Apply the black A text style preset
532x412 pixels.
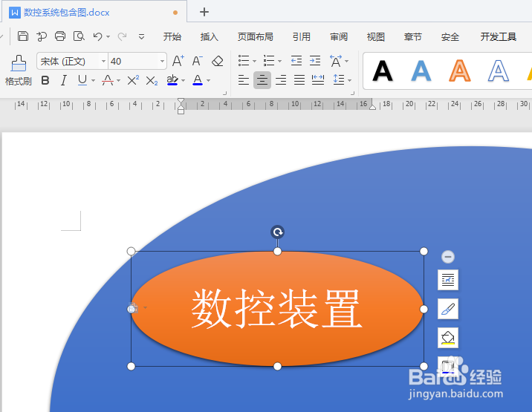(383, 71)
